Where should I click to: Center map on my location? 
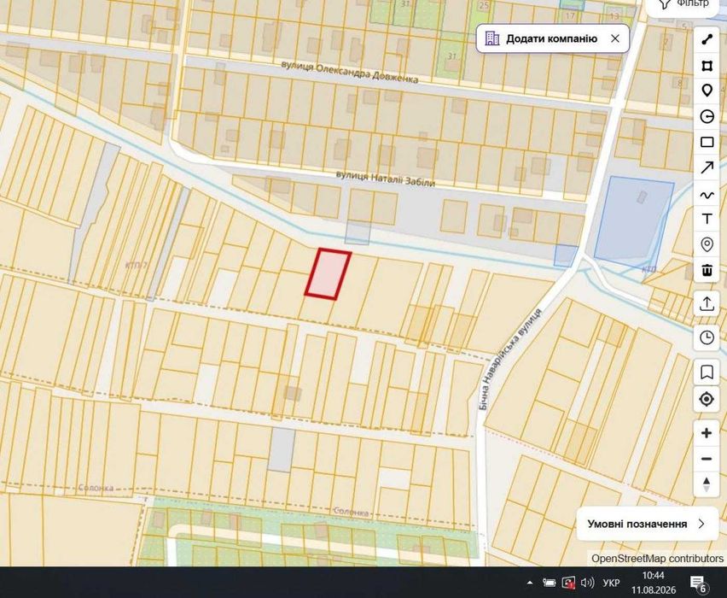(707, 399)
